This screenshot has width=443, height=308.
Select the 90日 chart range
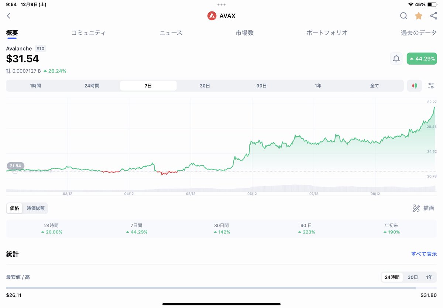pos(261,86)
